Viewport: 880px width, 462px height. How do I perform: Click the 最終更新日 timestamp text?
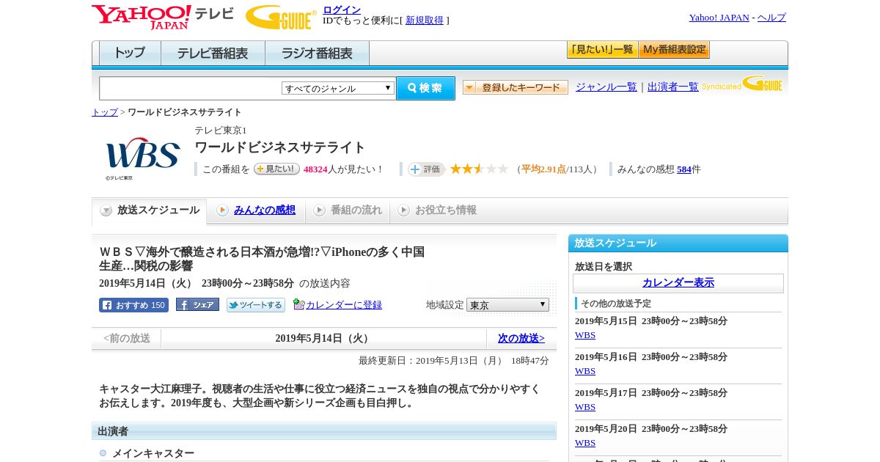point(454,361)
